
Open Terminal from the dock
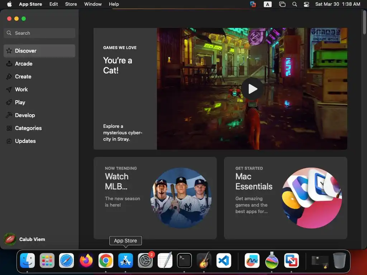tap(184, 260)
